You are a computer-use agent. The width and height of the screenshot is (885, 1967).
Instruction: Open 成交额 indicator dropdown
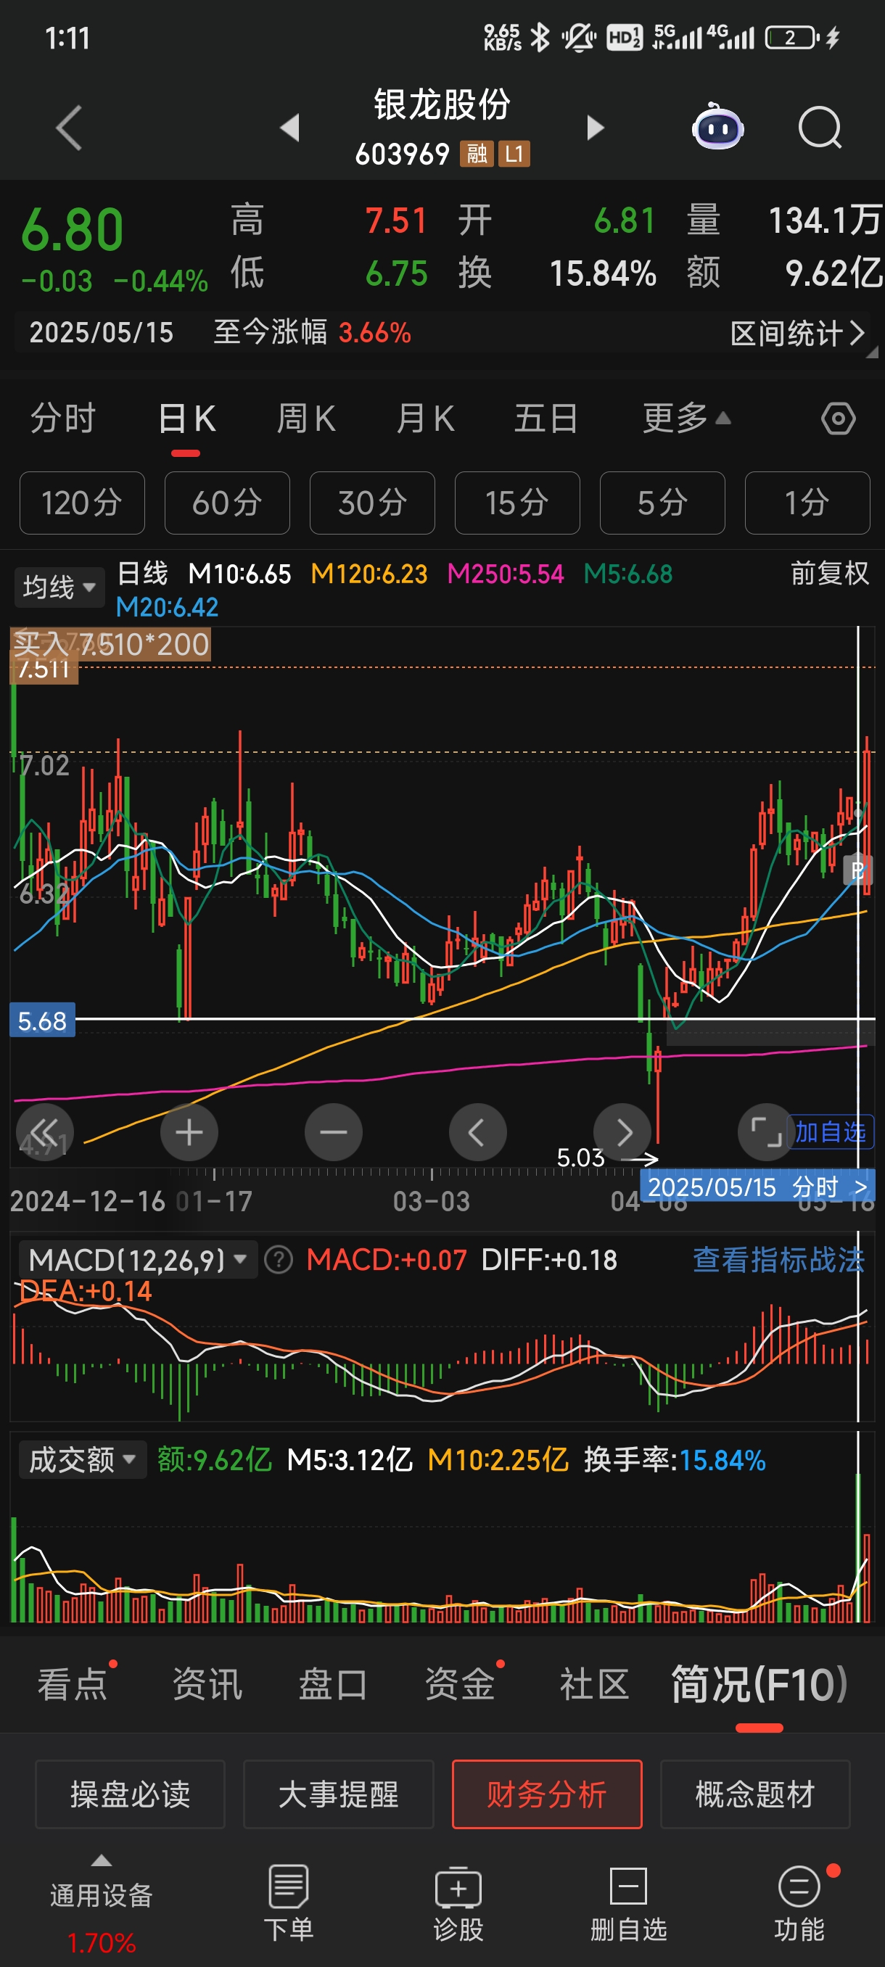click(x=83, y=1460)
